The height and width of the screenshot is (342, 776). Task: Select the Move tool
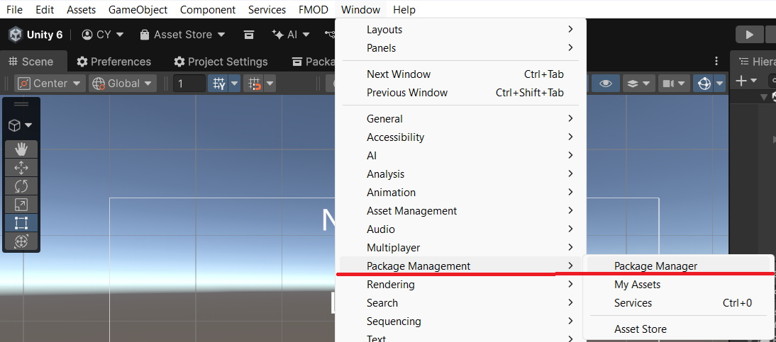(x=21, y=168)
